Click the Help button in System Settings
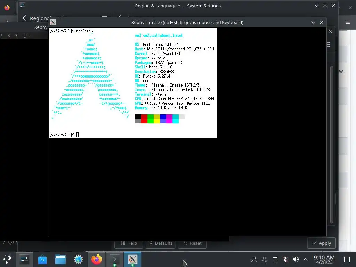356x267 pixels. 129,243
